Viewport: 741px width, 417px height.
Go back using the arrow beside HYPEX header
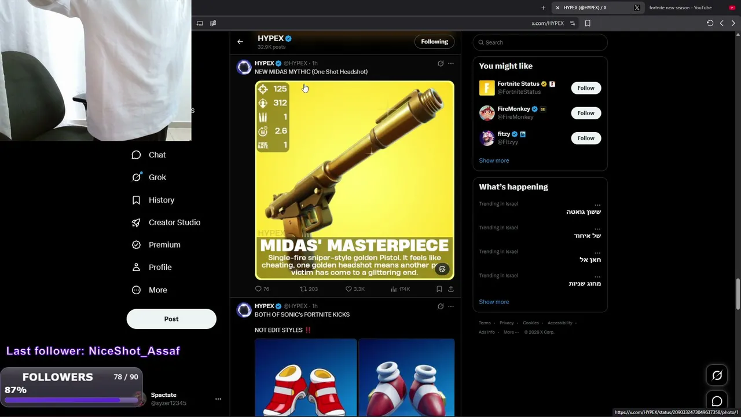[x=240, y=42]
